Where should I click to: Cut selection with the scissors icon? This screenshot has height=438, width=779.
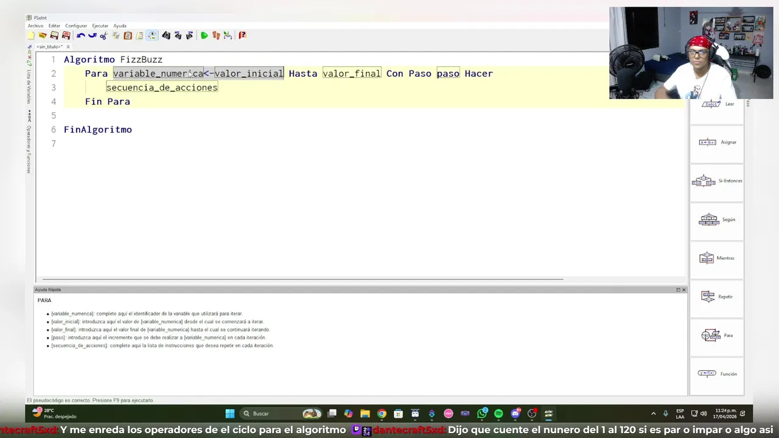pyautogui.click(x=103, y=35)
